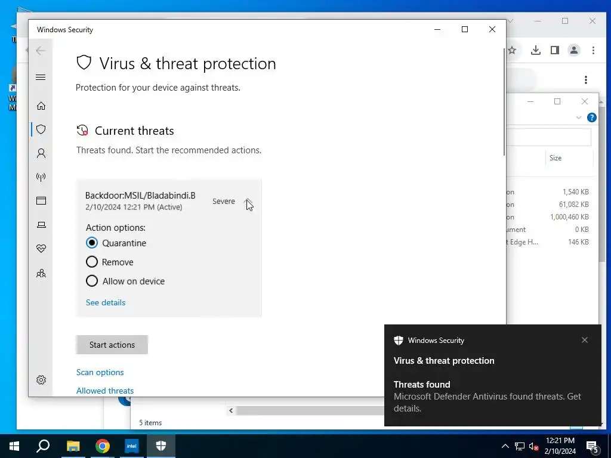Open Allowed threats link
Image resolution: width=611 pixels, height=458 pixels.
[105, 391]
